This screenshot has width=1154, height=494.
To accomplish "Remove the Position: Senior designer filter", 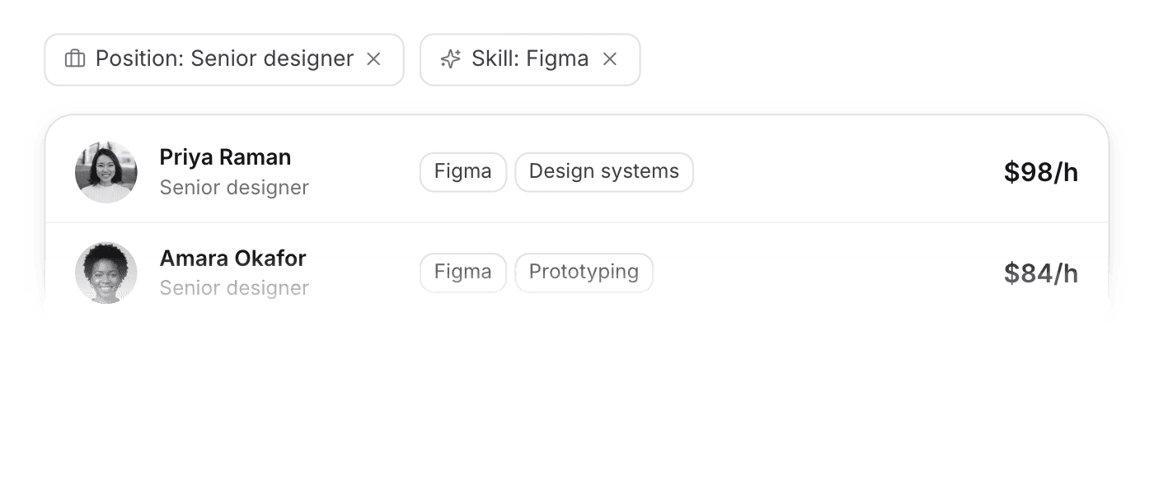I will click(373, 59).
